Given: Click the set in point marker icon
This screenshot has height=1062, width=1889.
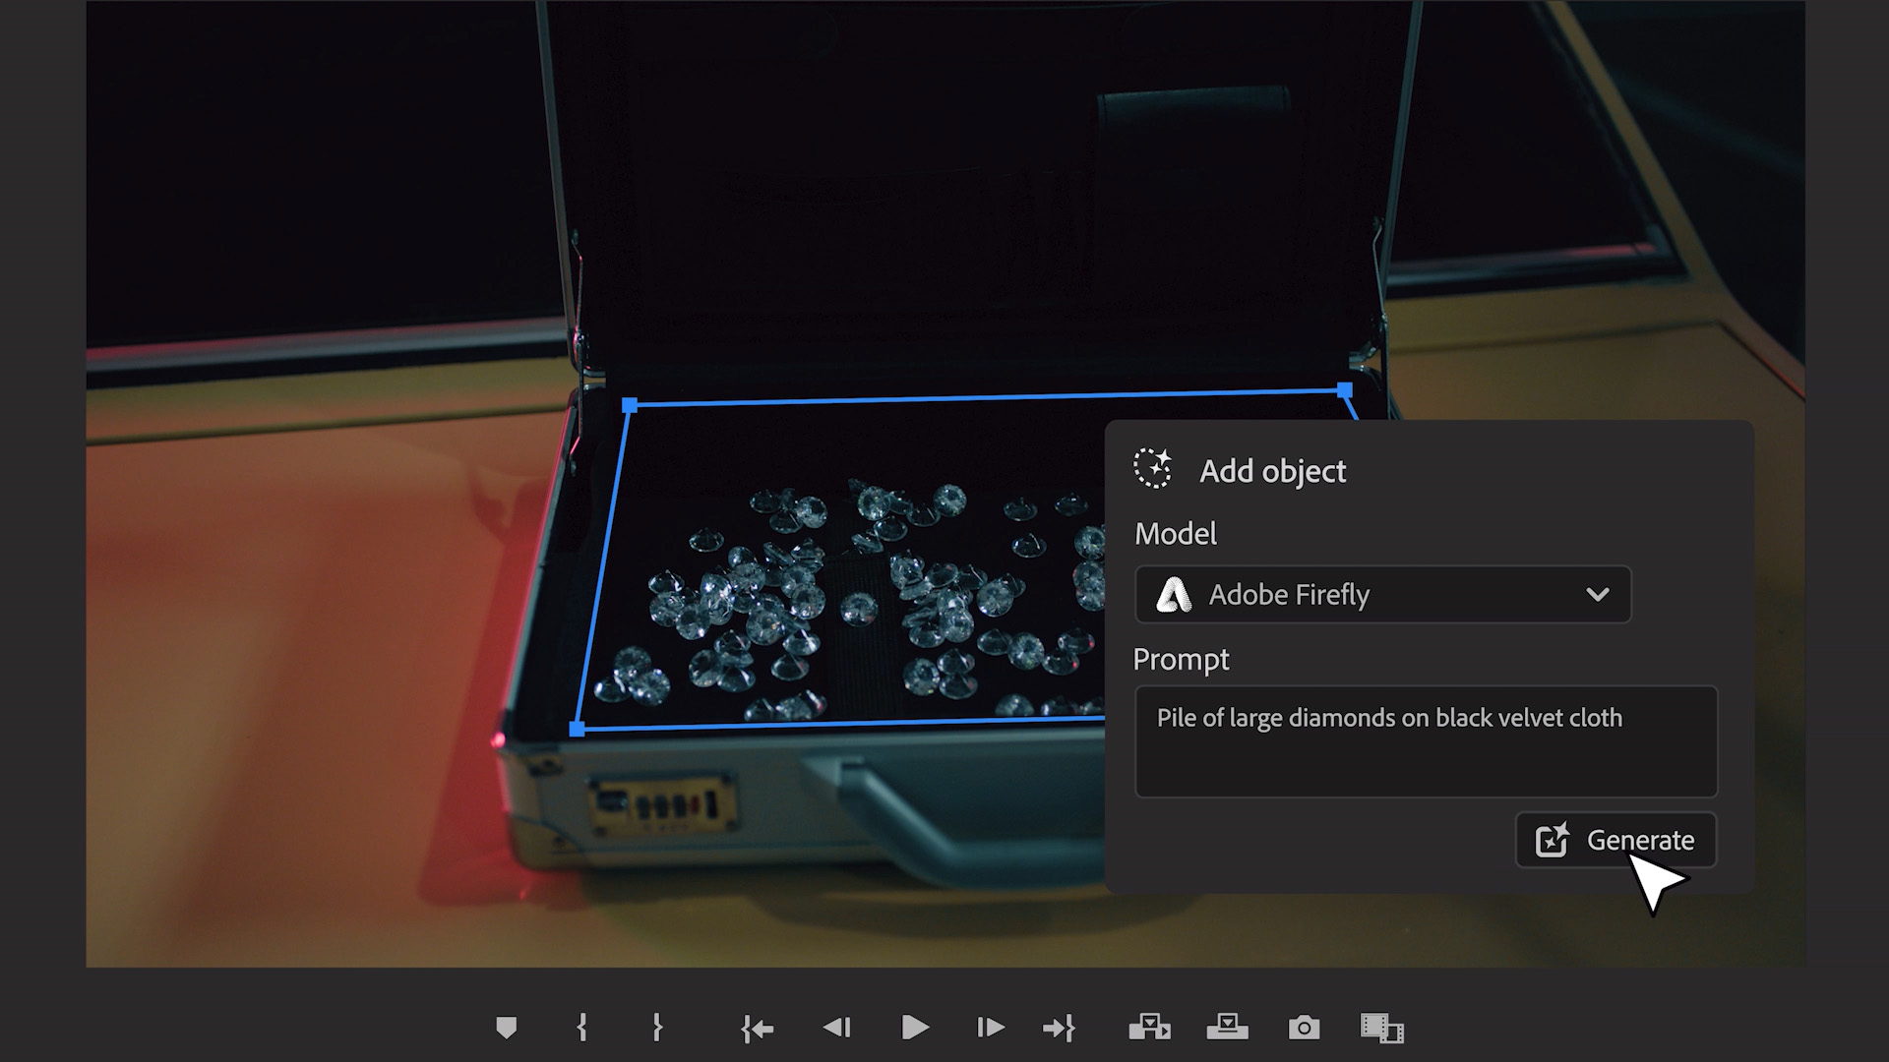Looking at the screenshot, I should (x=583, y=1029).
